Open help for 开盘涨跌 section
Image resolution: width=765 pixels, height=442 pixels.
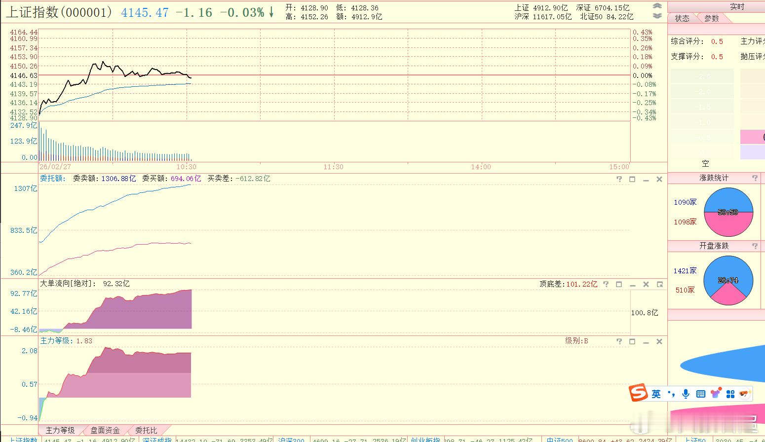click(x=755, y=246)
